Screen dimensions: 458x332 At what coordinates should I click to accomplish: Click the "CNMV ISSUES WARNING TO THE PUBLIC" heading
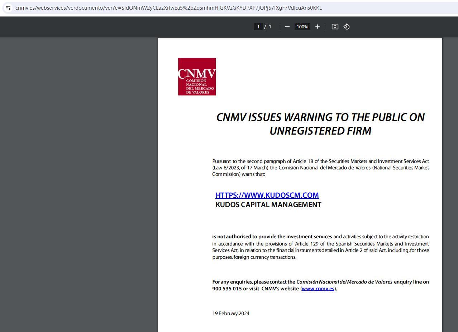[x=320, y=117]
